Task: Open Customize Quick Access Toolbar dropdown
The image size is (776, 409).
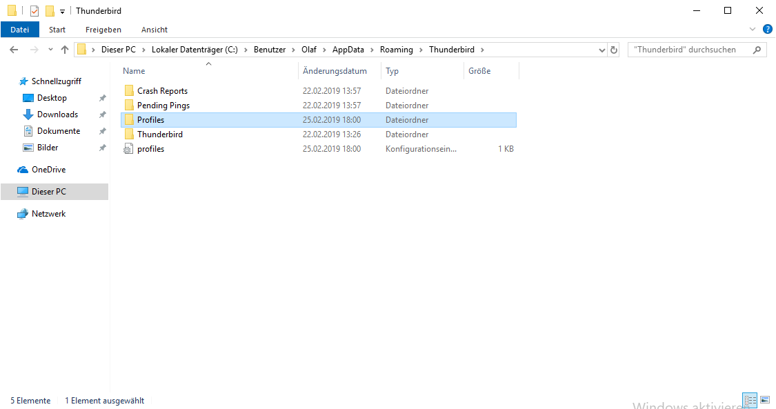Action: click(x=62, y=11)
